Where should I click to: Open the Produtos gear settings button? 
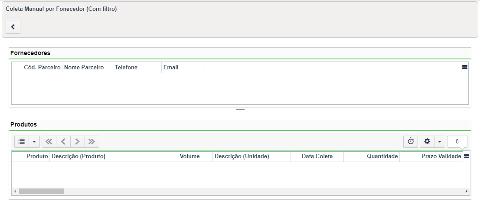427,141
